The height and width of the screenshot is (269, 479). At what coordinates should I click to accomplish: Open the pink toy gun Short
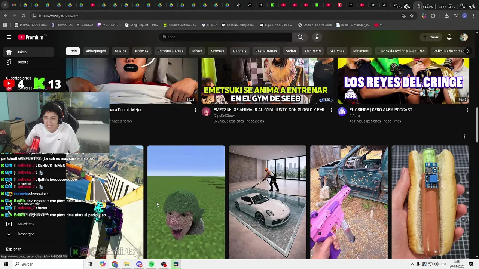[x=349, y=202]
